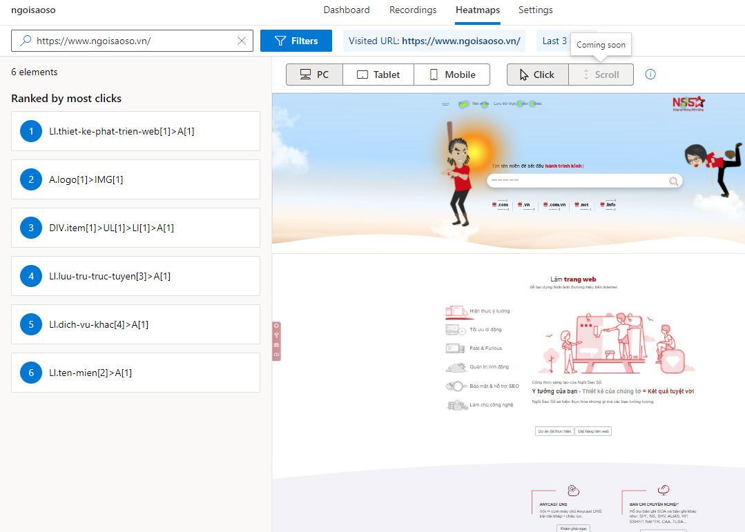
Task: Click the info icon next to Scroll
Action: [x=650, y=75]
